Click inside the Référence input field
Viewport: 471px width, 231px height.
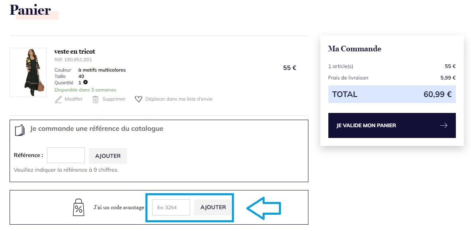tap(66, 155)
